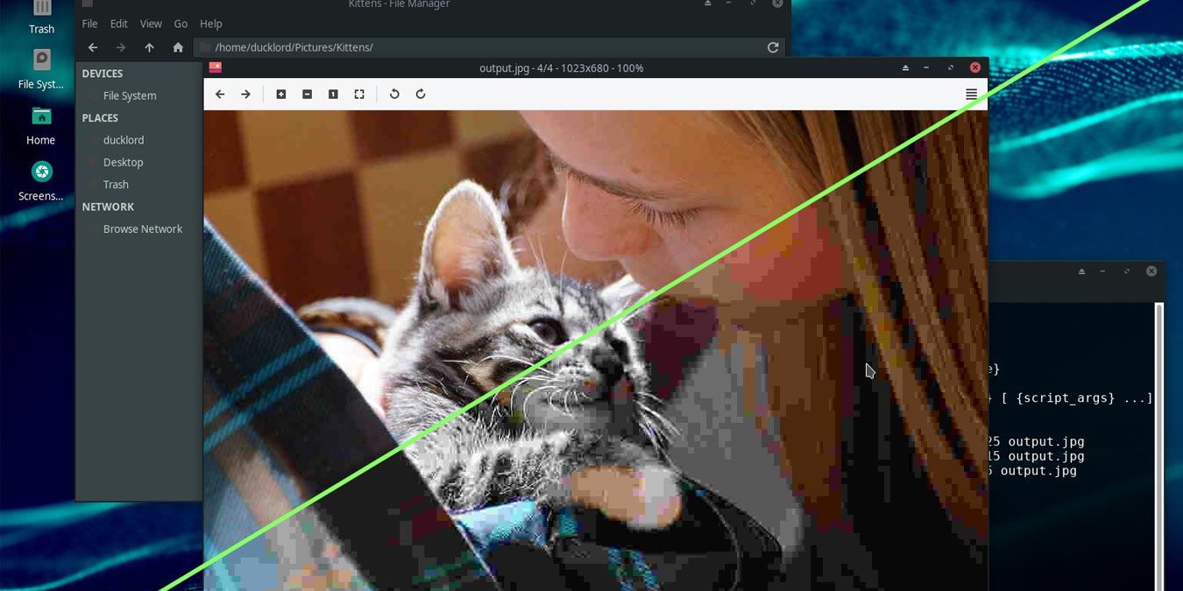
Task: Zoom in on the image
Action: click(x=281, y=95)
